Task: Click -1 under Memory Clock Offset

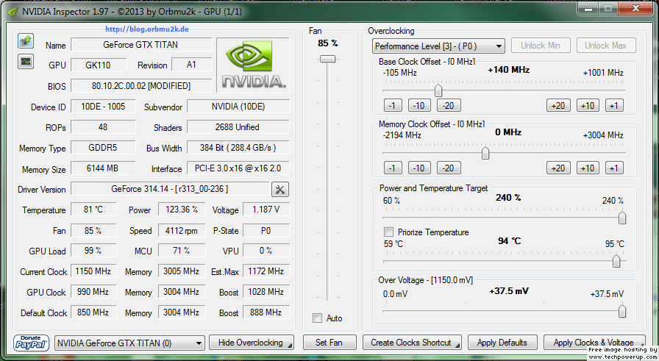Action: pos(393,168)
